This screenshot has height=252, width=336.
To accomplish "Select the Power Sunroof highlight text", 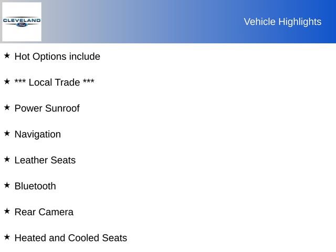I will click(x=47, y=108).
